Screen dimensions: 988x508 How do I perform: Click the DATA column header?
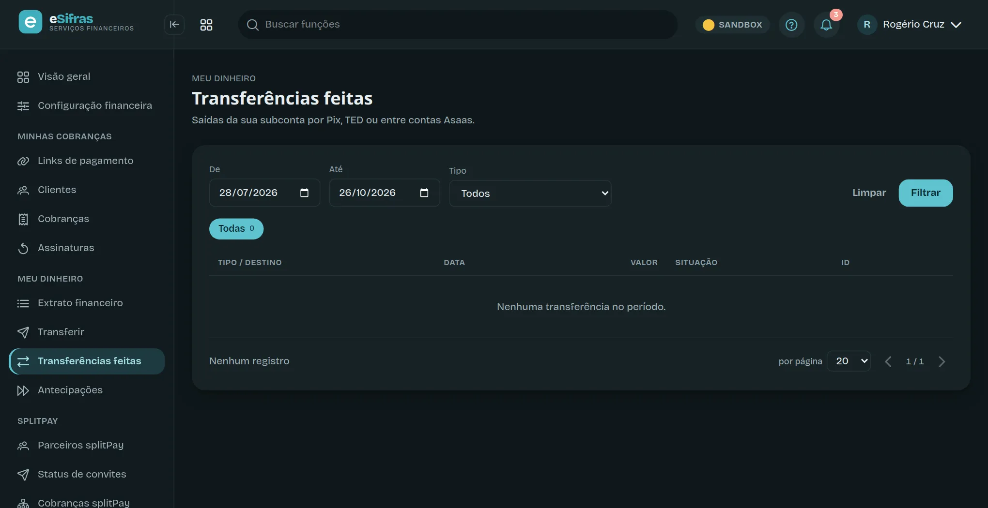pyautogui.click(x=454, y=263)
